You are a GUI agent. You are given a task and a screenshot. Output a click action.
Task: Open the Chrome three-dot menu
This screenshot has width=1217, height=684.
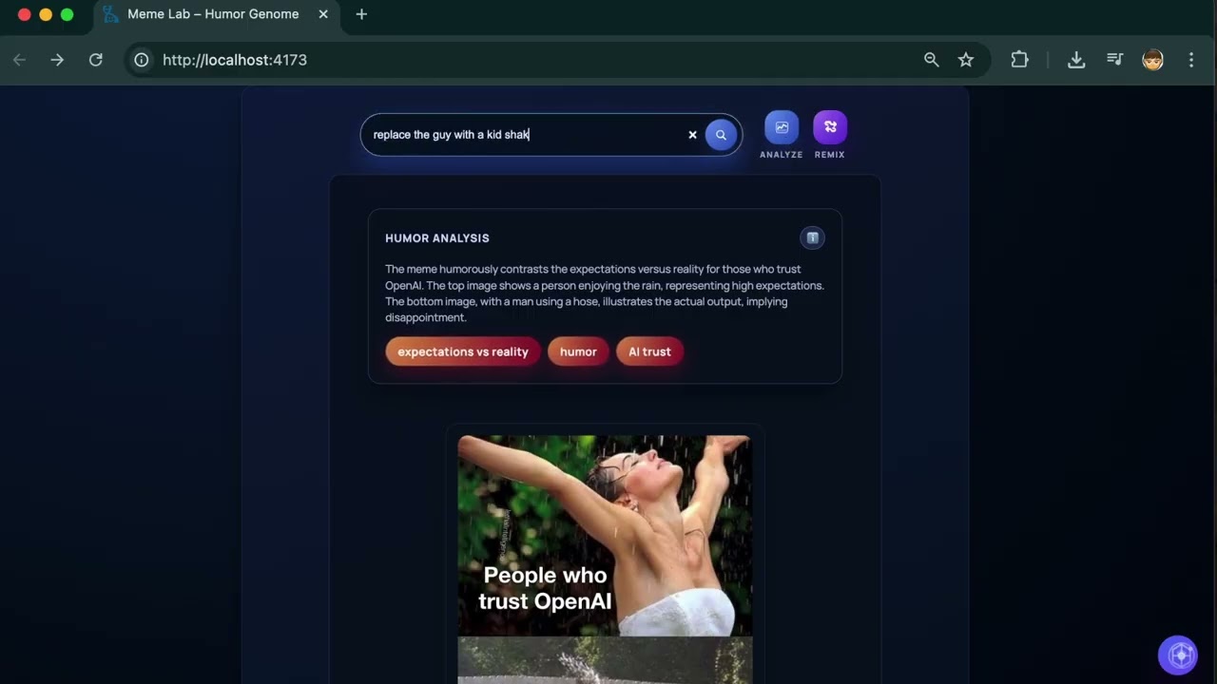(x=1191, y=60)
